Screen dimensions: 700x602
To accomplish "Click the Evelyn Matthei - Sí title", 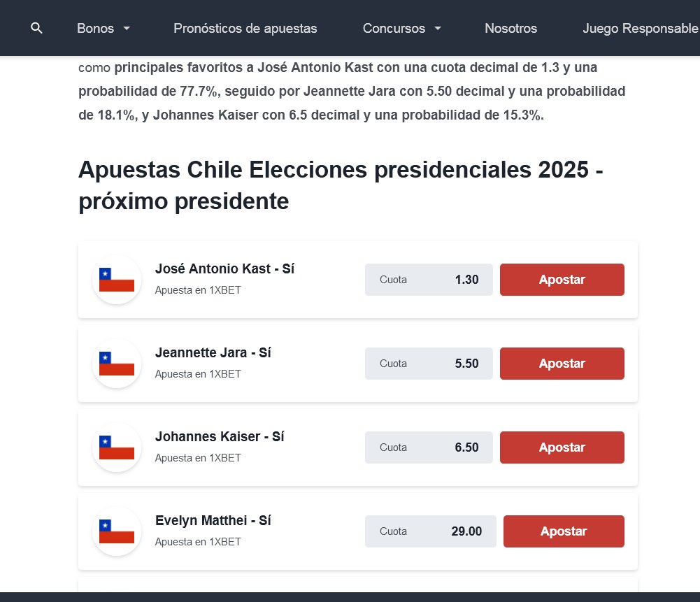I will 213,521.
